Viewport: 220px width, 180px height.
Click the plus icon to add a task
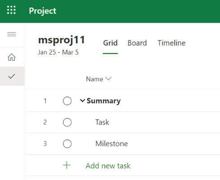pyautogui.click(x=66, y=165)
